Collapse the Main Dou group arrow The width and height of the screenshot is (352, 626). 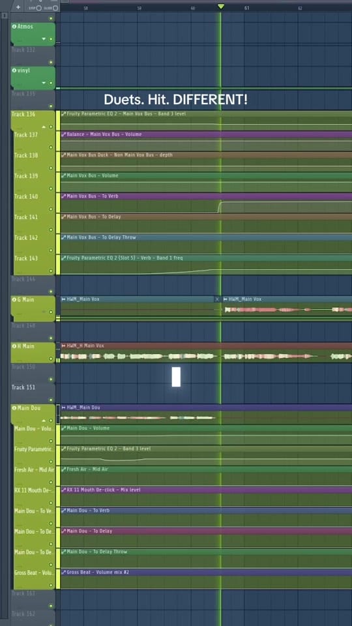point(44,421)
